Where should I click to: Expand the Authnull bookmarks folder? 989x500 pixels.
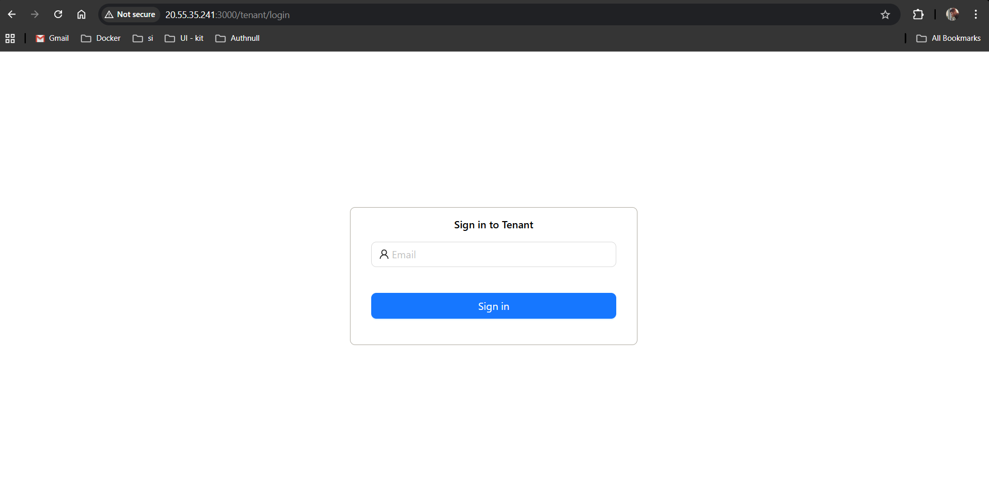coord(237,38)
